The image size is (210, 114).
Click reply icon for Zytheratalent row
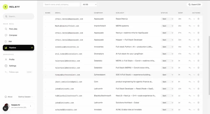pos(190,75)
